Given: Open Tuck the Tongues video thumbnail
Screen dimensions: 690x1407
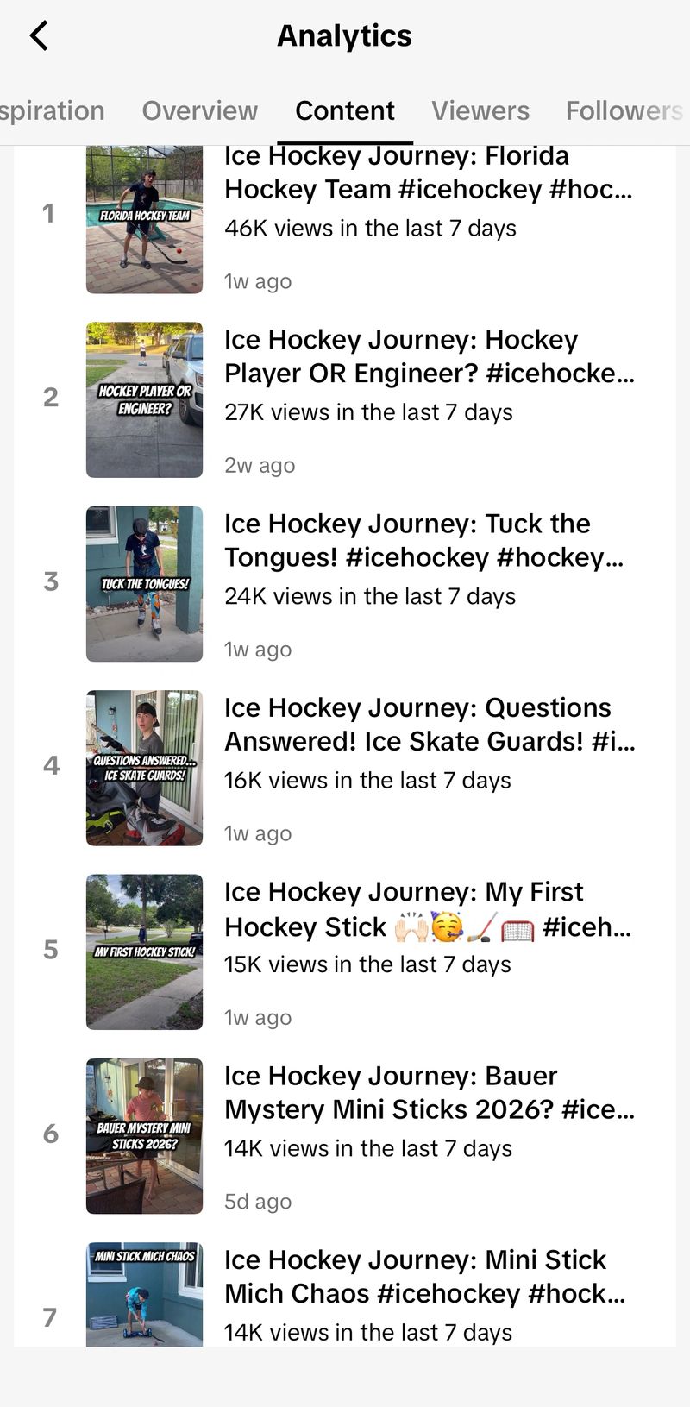Looking at the screenshot, I should pyautogui.click(x=144, y=583).
